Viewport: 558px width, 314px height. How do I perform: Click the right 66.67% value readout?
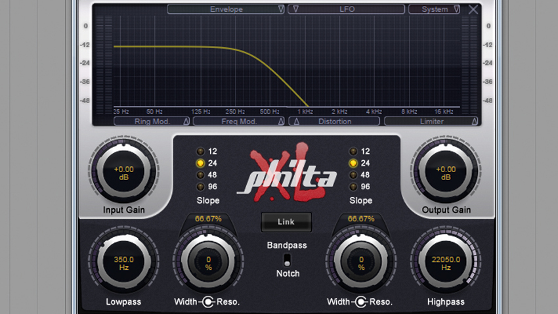pyautogui.click(x=361, y=219)
